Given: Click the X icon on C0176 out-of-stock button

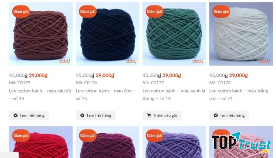Looking at the screenshot, I should click(82, 115).
